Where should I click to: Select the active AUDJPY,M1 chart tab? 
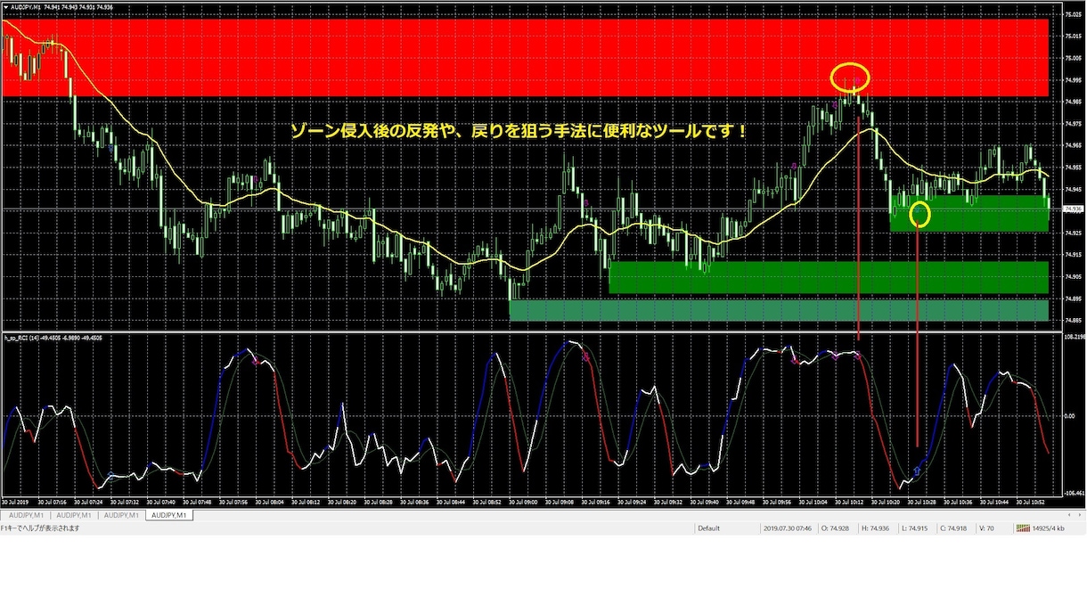tap(169, 515)
